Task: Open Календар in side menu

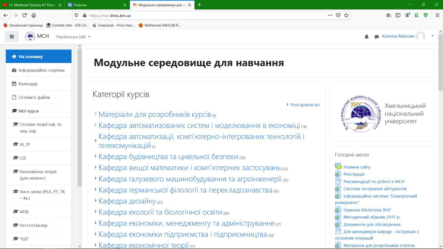Action: 38,84
